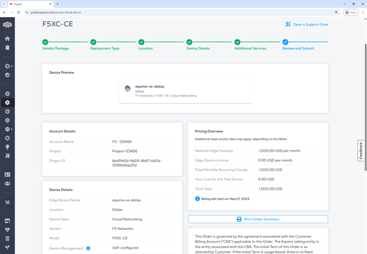Expand the sidebar using the bottom chevron
Viewport: 367px width, 254px height.
coord(8,247)
